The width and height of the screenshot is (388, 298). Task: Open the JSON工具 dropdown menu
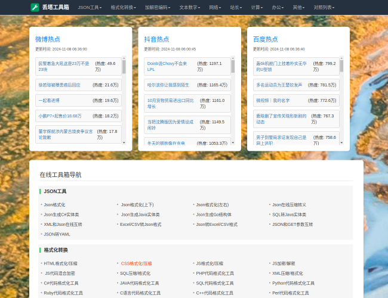pos(90,7)
